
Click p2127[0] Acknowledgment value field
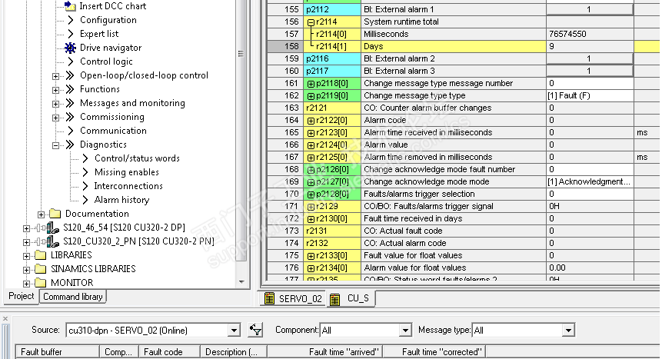pyautogui.click(x=590, y=181)
